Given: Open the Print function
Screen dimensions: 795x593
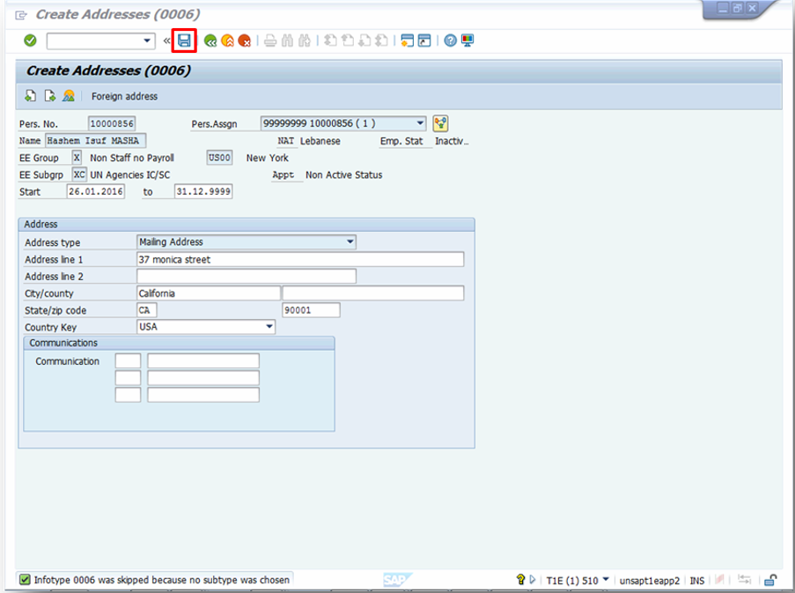Looking at the screenshot, I should (269, 41).
